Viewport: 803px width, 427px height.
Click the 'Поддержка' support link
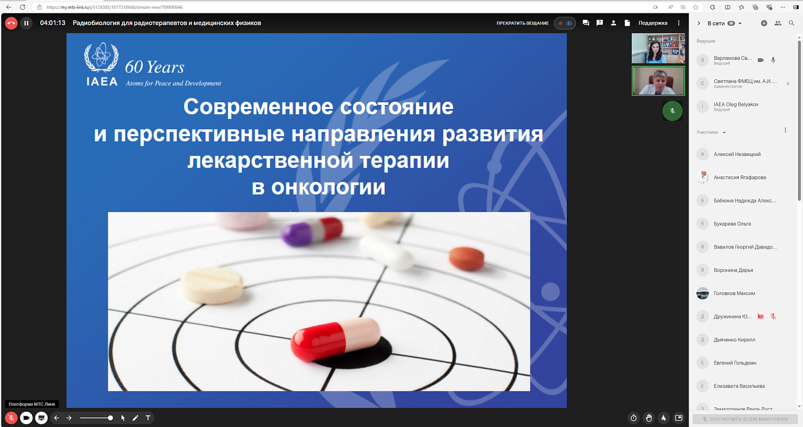[x=653, y=23]
